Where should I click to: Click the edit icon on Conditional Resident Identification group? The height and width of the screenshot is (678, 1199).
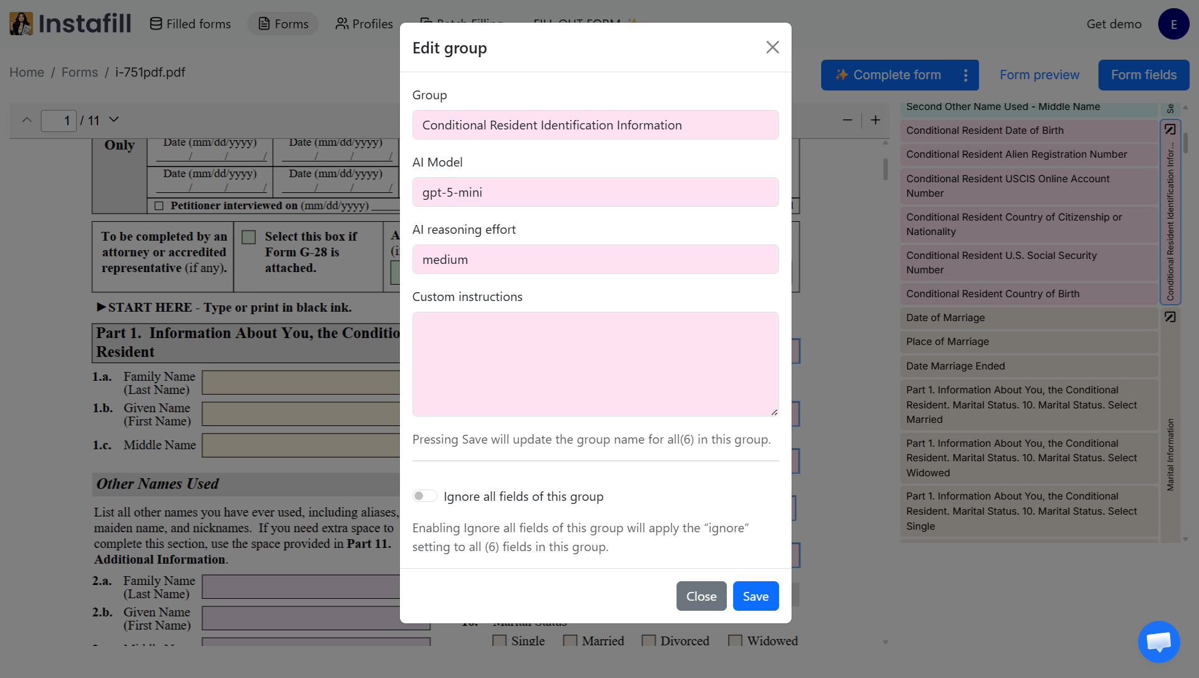1170,129
